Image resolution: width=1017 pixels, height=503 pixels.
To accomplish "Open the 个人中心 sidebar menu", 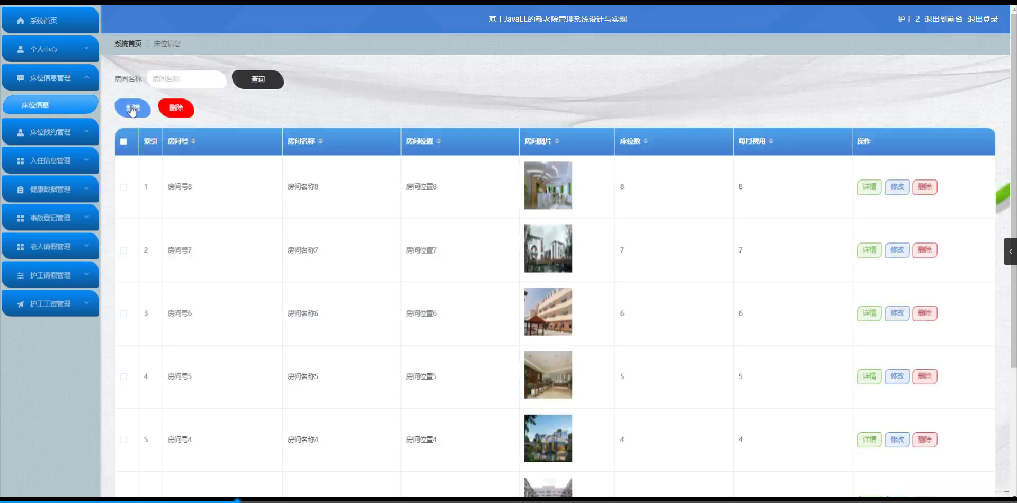I will [50, 49].
